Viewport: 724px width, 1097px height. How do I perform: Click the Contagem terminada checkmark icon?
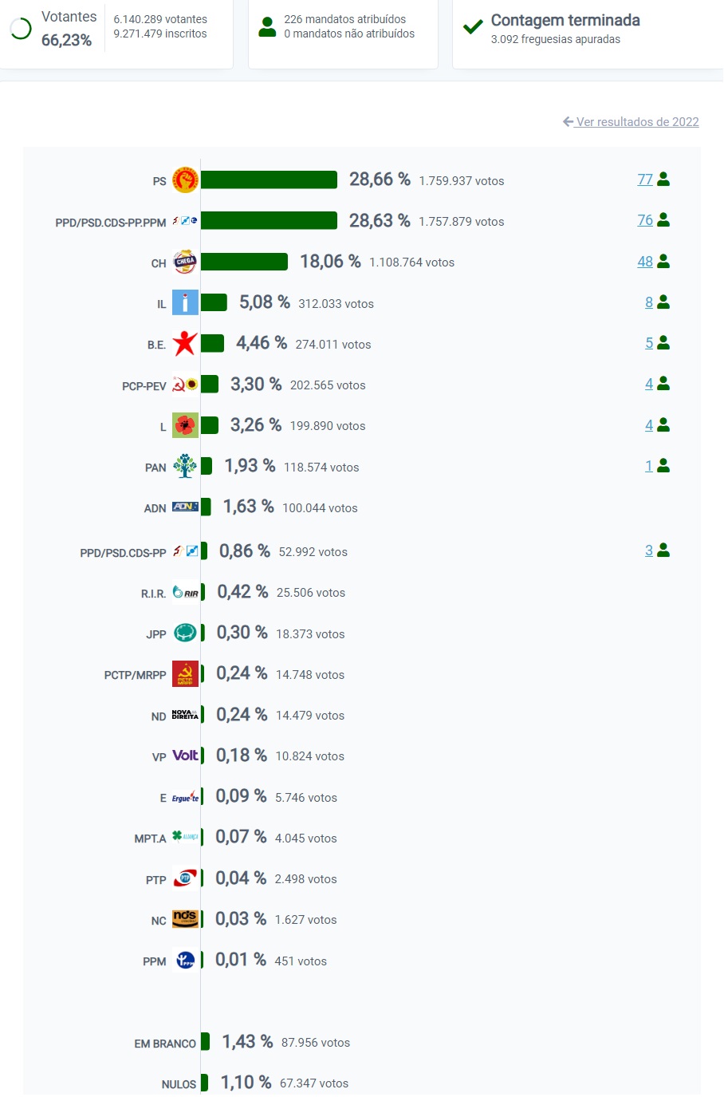click(x=473, y=27)
